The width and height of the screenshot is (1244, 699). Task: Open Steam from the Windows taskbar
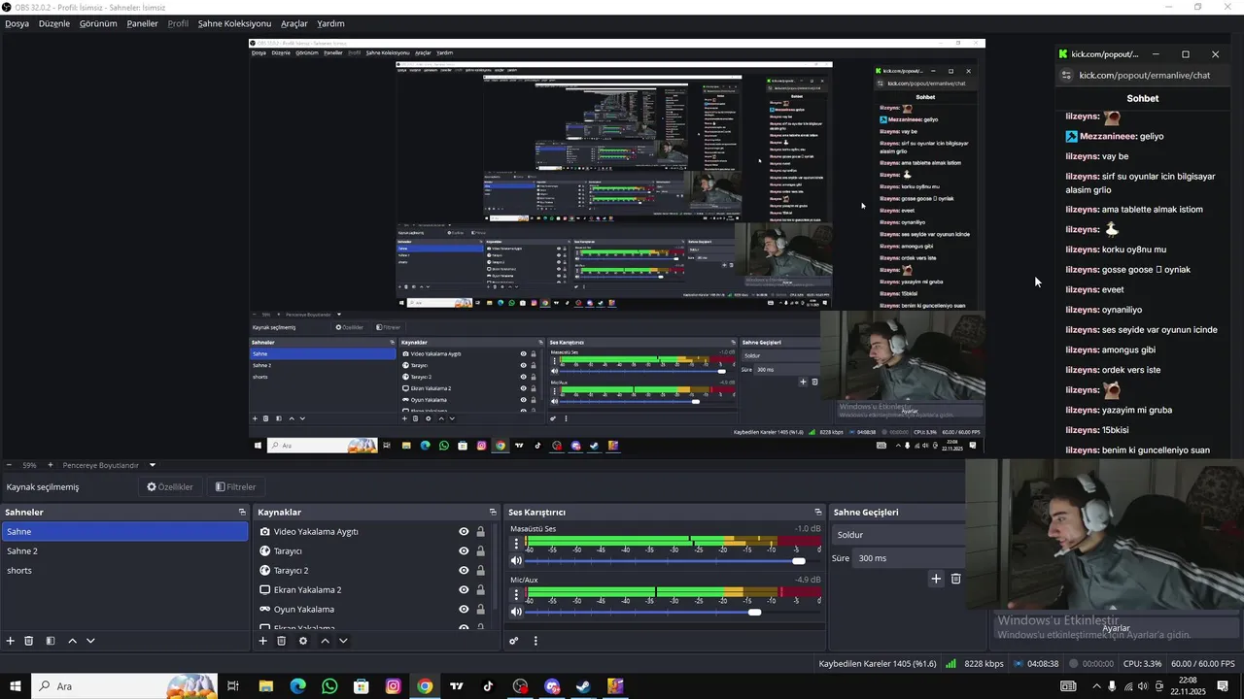click(583, 686)
